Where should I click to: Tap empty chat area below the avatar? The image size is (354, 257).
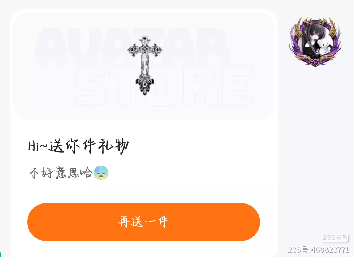click(x=316, y=147)
